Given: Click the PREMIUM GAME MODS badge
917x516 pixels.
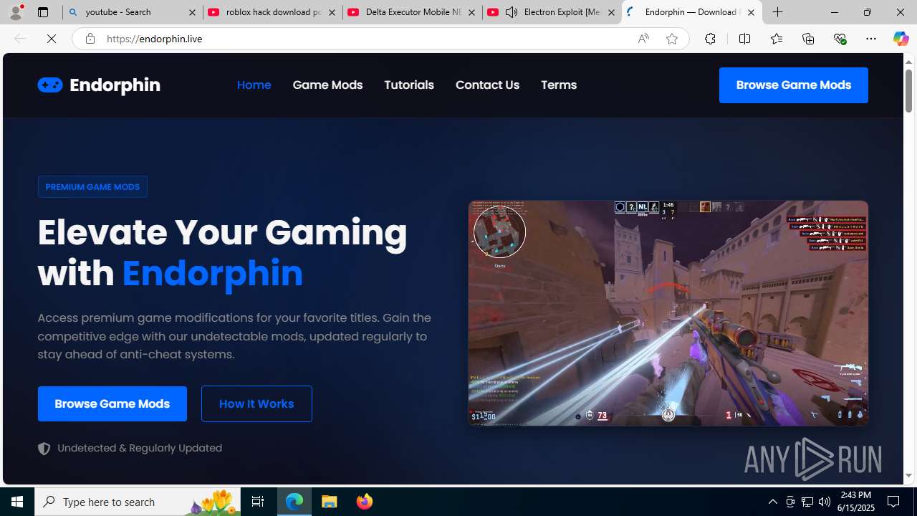Looking at the screenshot, I should (92, 186).
